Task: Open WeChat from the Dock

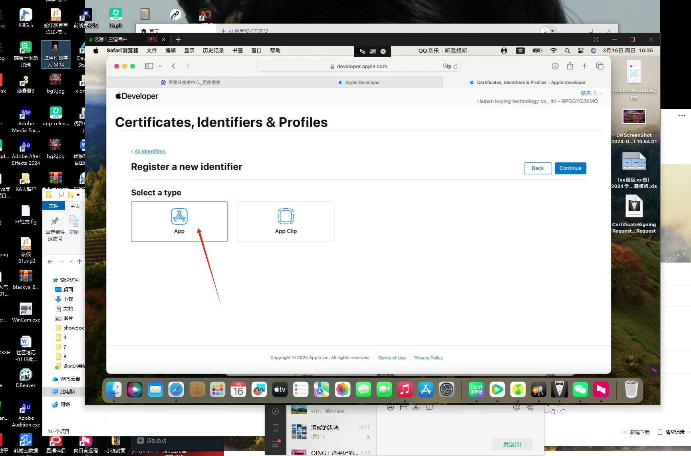Action: pyautogui.click(x=580, y=389)
